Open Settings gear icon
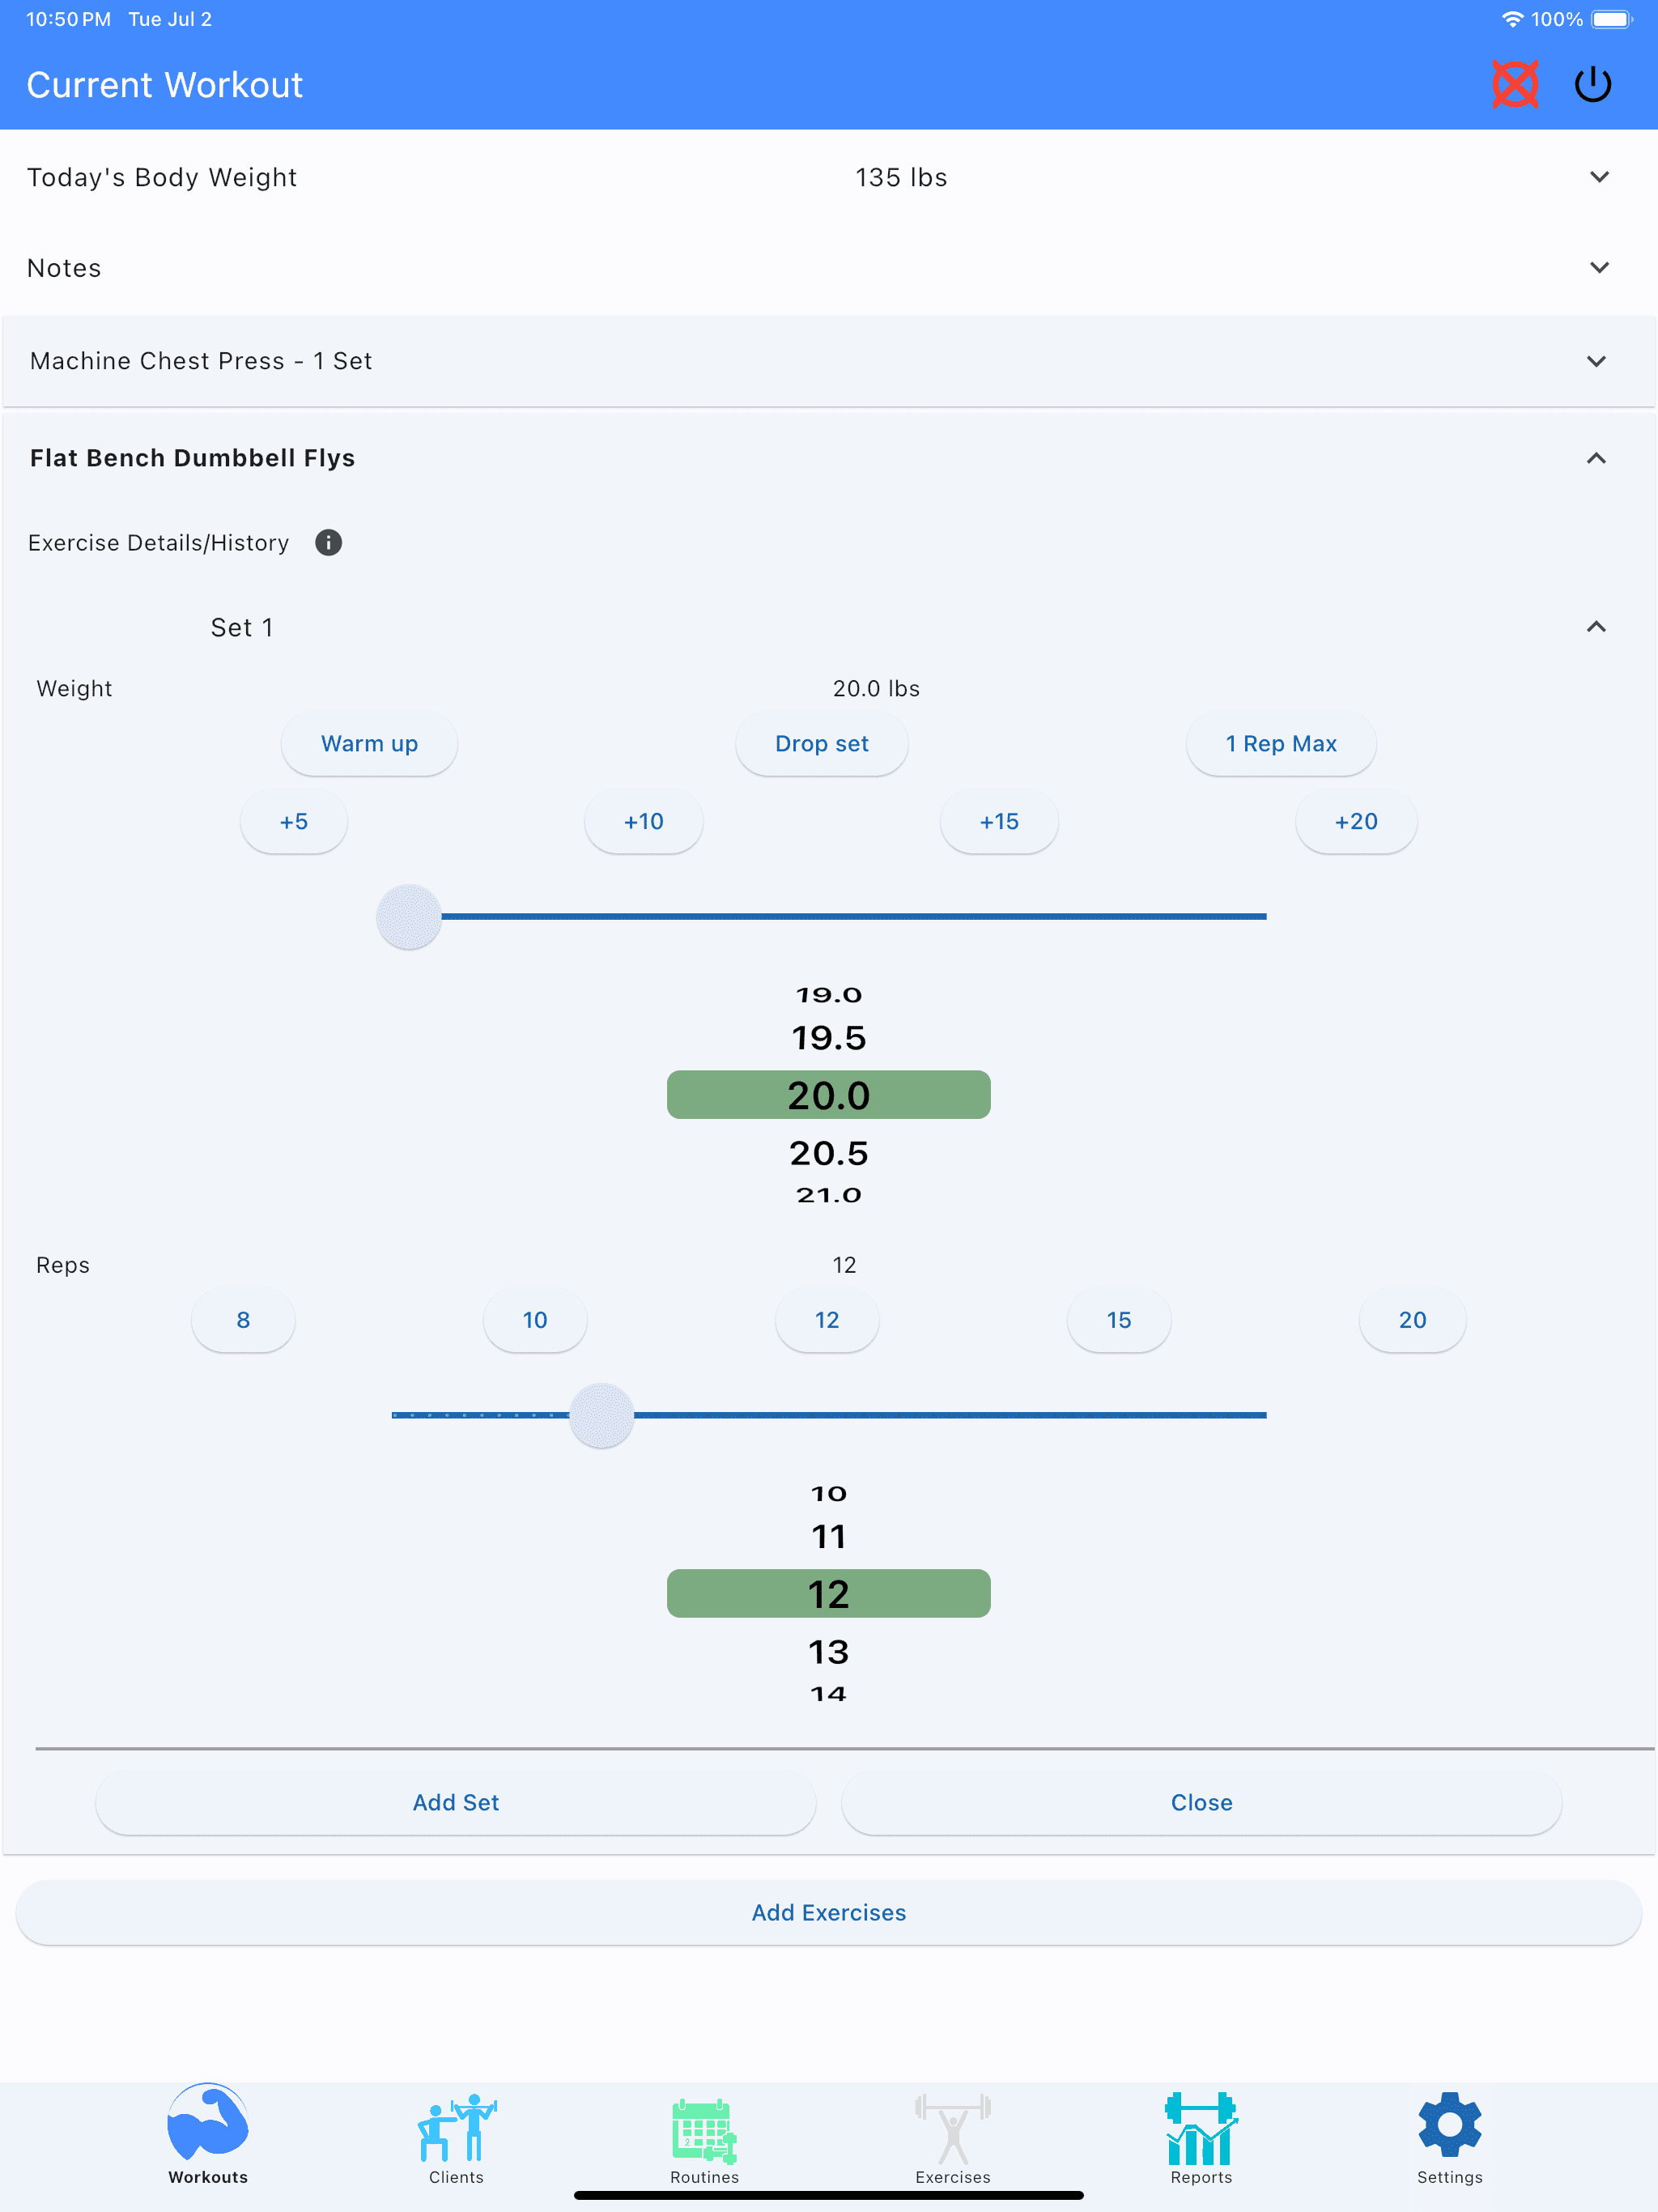 pos(1449,2125)
